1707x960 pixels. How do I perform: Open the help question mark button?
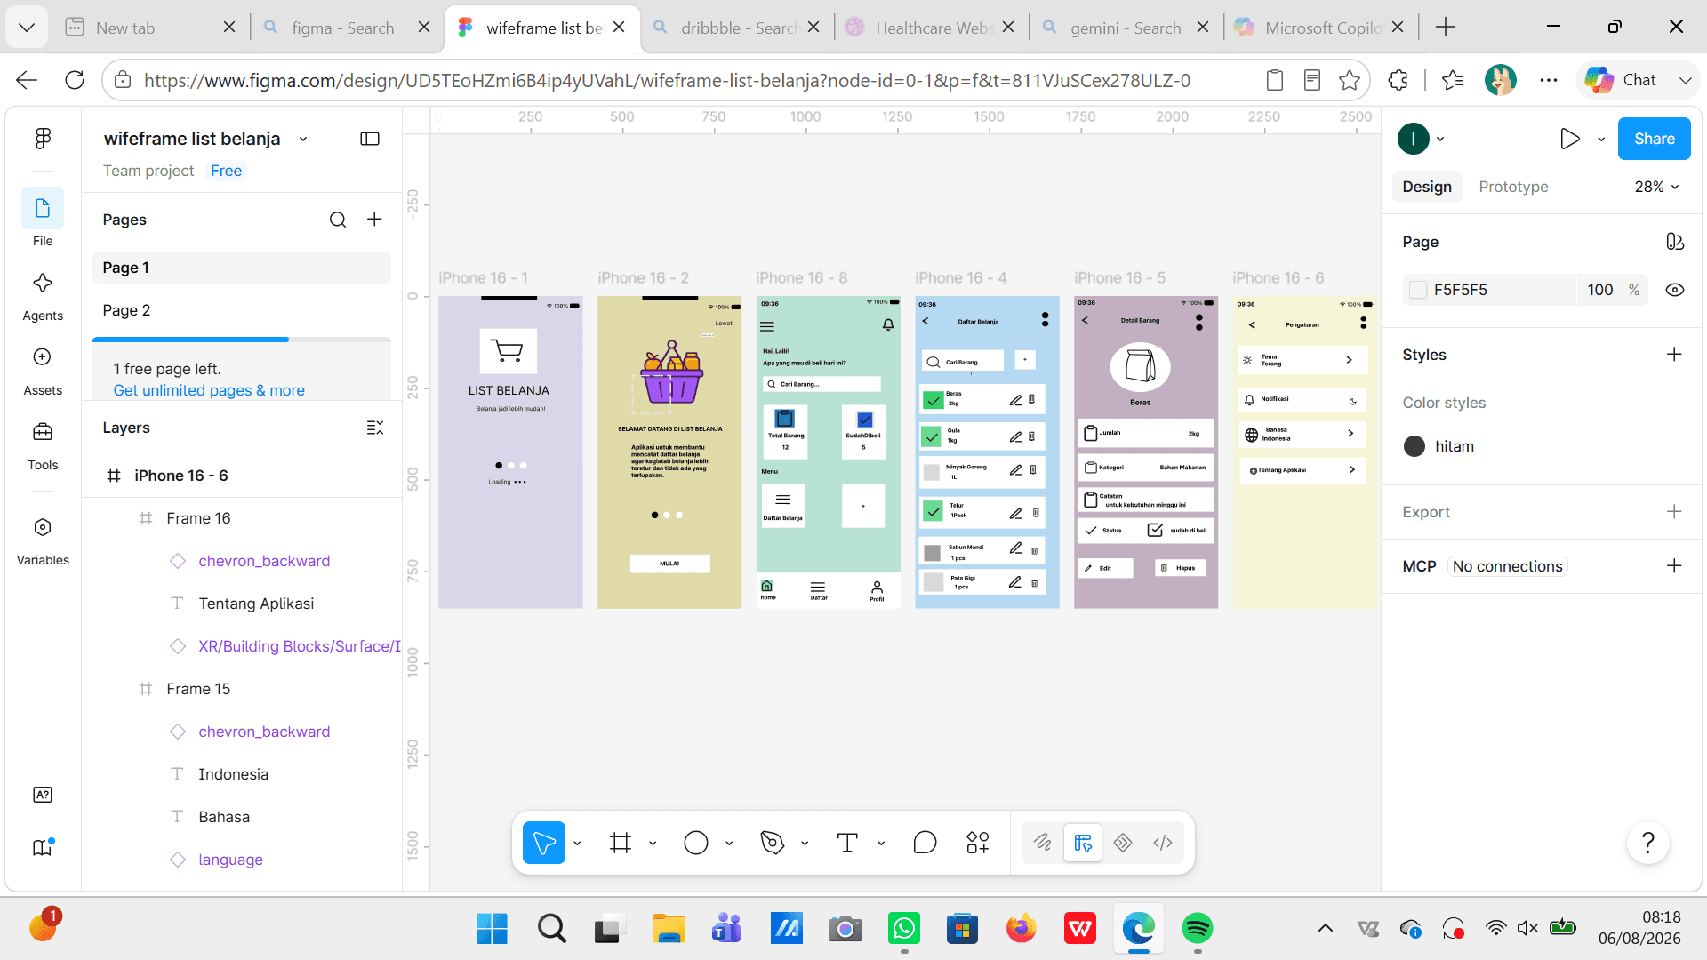pos(1647,843)
